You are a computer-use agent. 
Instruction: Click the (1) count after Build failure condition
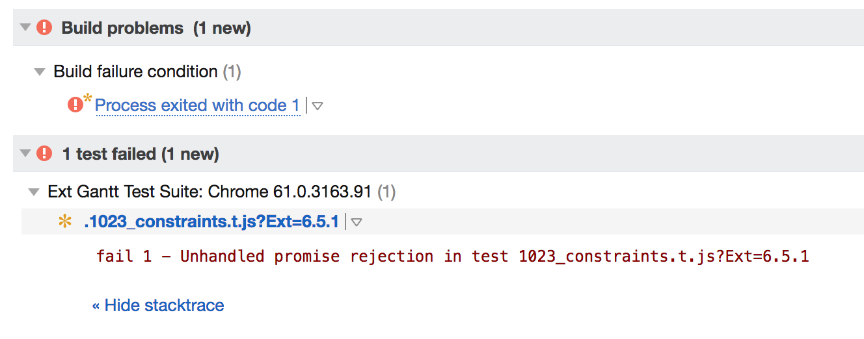click(232, 71)
